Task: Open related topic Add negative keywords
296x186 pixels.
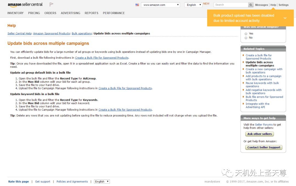Action: coord(264,92)
